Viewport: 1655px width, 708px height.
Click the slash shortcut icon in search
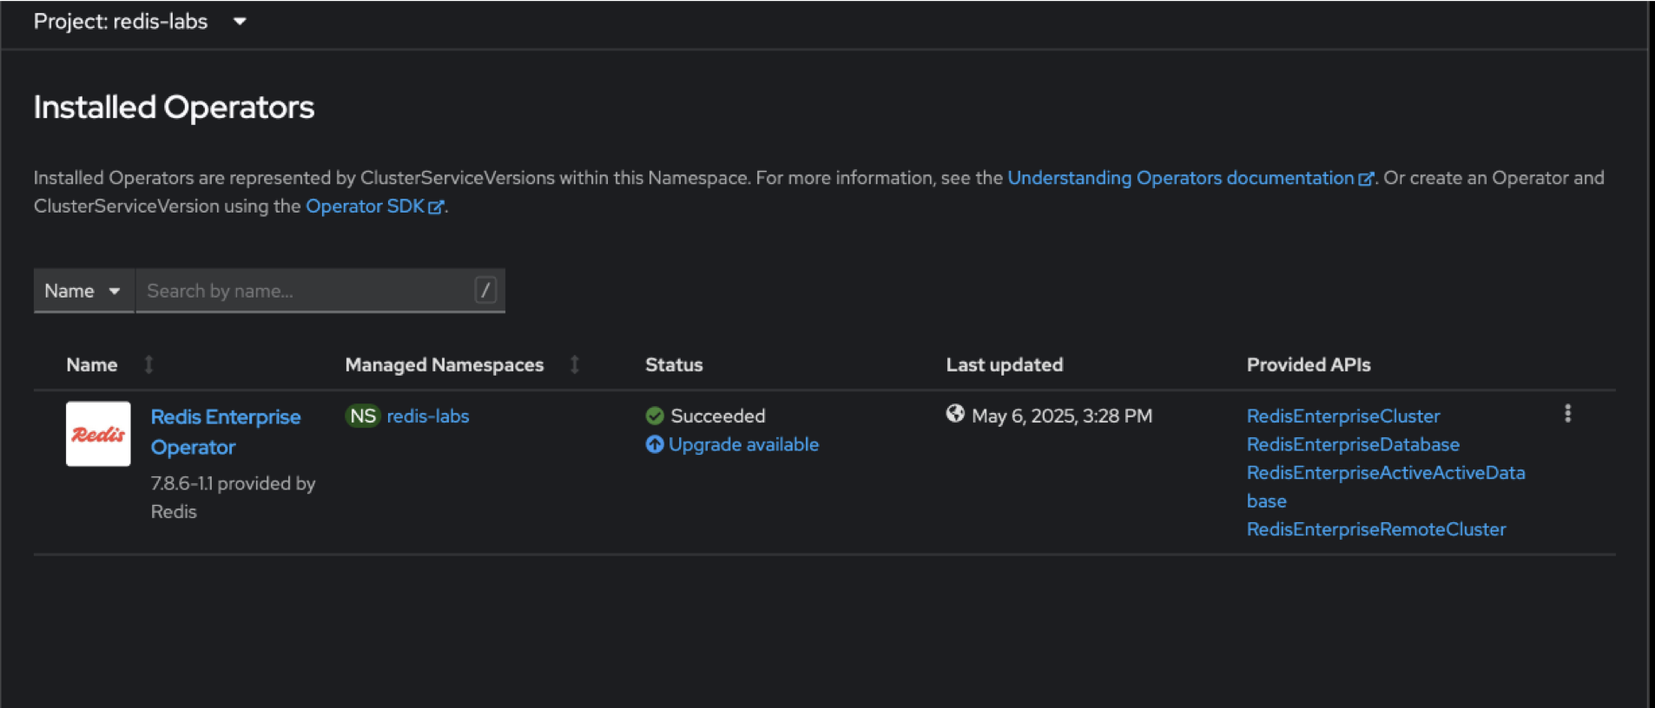point(485,291)
